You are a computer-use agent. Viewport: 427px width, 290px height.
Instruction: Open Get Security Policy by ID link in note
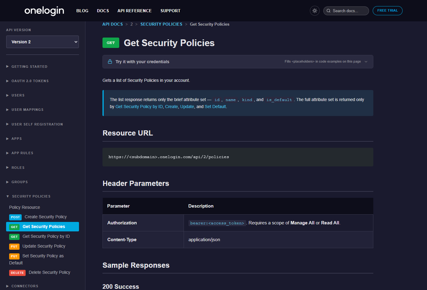point(139,107)
